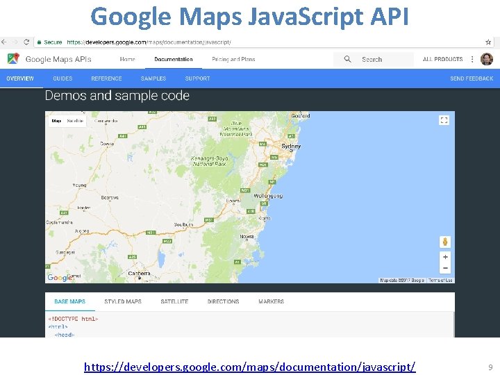Image resolution: width=500 pixels, height=375 pixels.
Task: Select the OVERVIEW tab
Action: [20, 78]
